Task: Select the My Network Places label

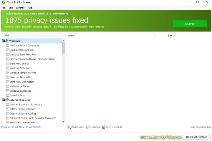Action: (19, 86)
